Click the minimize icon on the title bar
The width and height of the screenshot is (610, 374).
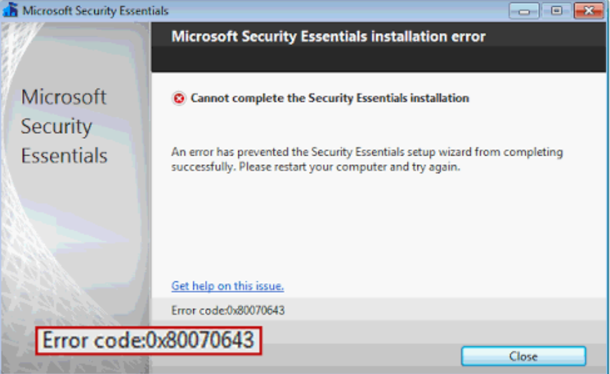coord(523,10)
